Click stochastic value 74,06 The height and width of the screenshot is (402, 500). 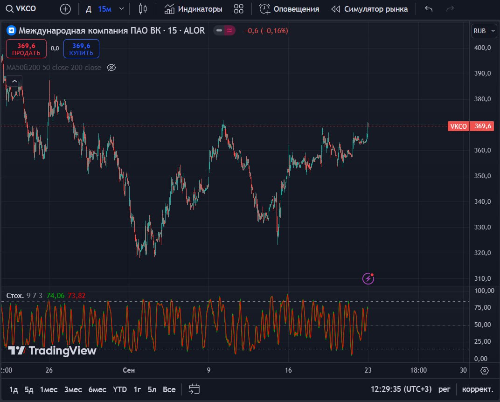click(x=56, y=296)
